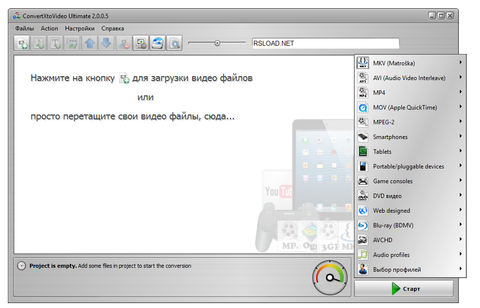Image resolution: width=480 pixels, height=308 pixels.
Task: Click the remove video file toolbar icon
Action: [124, 43]
